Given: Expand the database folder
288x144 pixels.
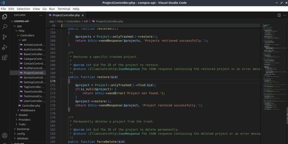Looking at the screenshot, I should (x=28, y=138).
